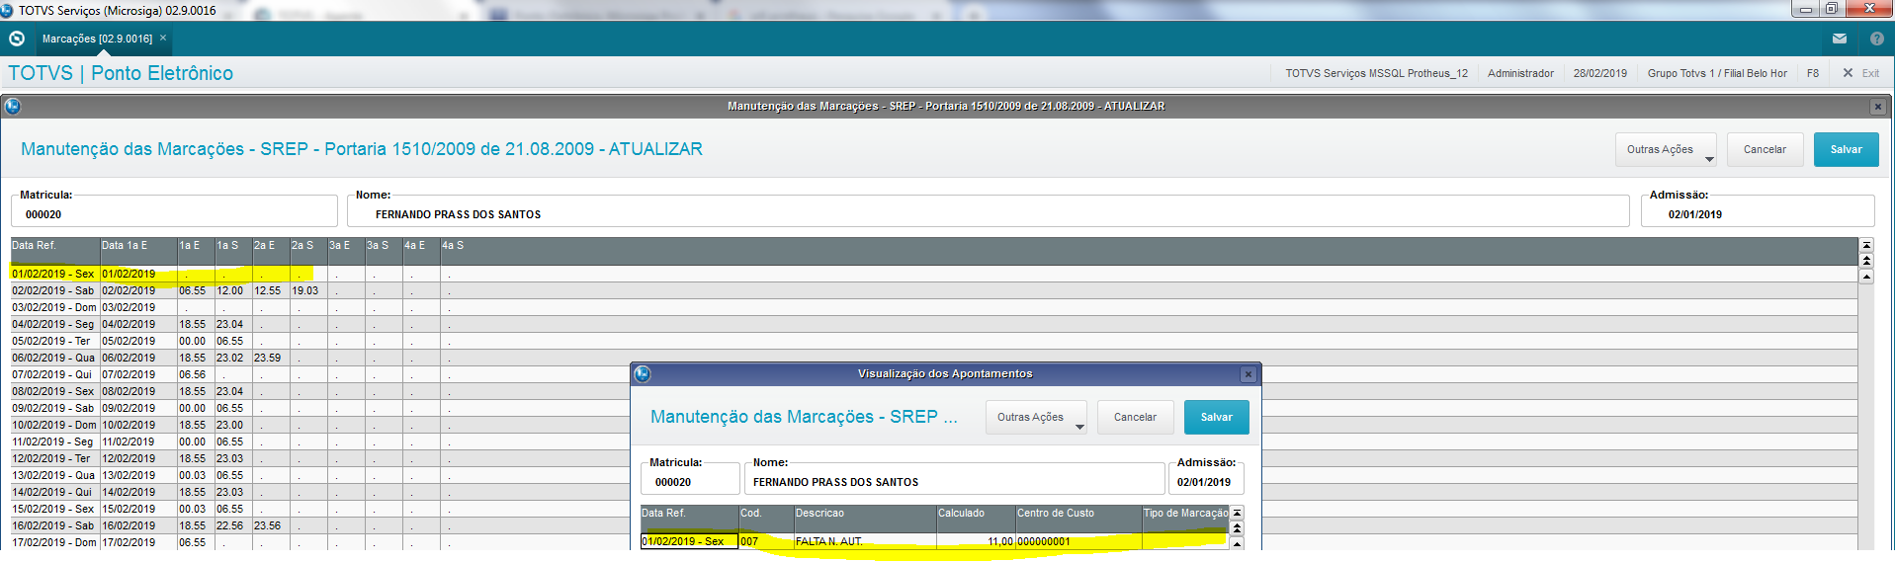Click the 01/02/2019 - Sex cell in dialog grid
Screen dimensions: 1895x562
(690, 541)
